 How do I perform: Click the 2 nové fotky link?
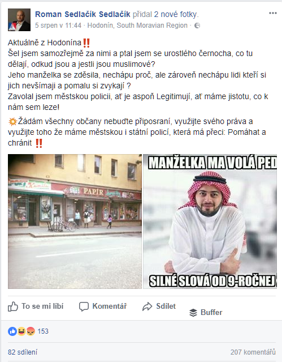click(x=176, y=14)
